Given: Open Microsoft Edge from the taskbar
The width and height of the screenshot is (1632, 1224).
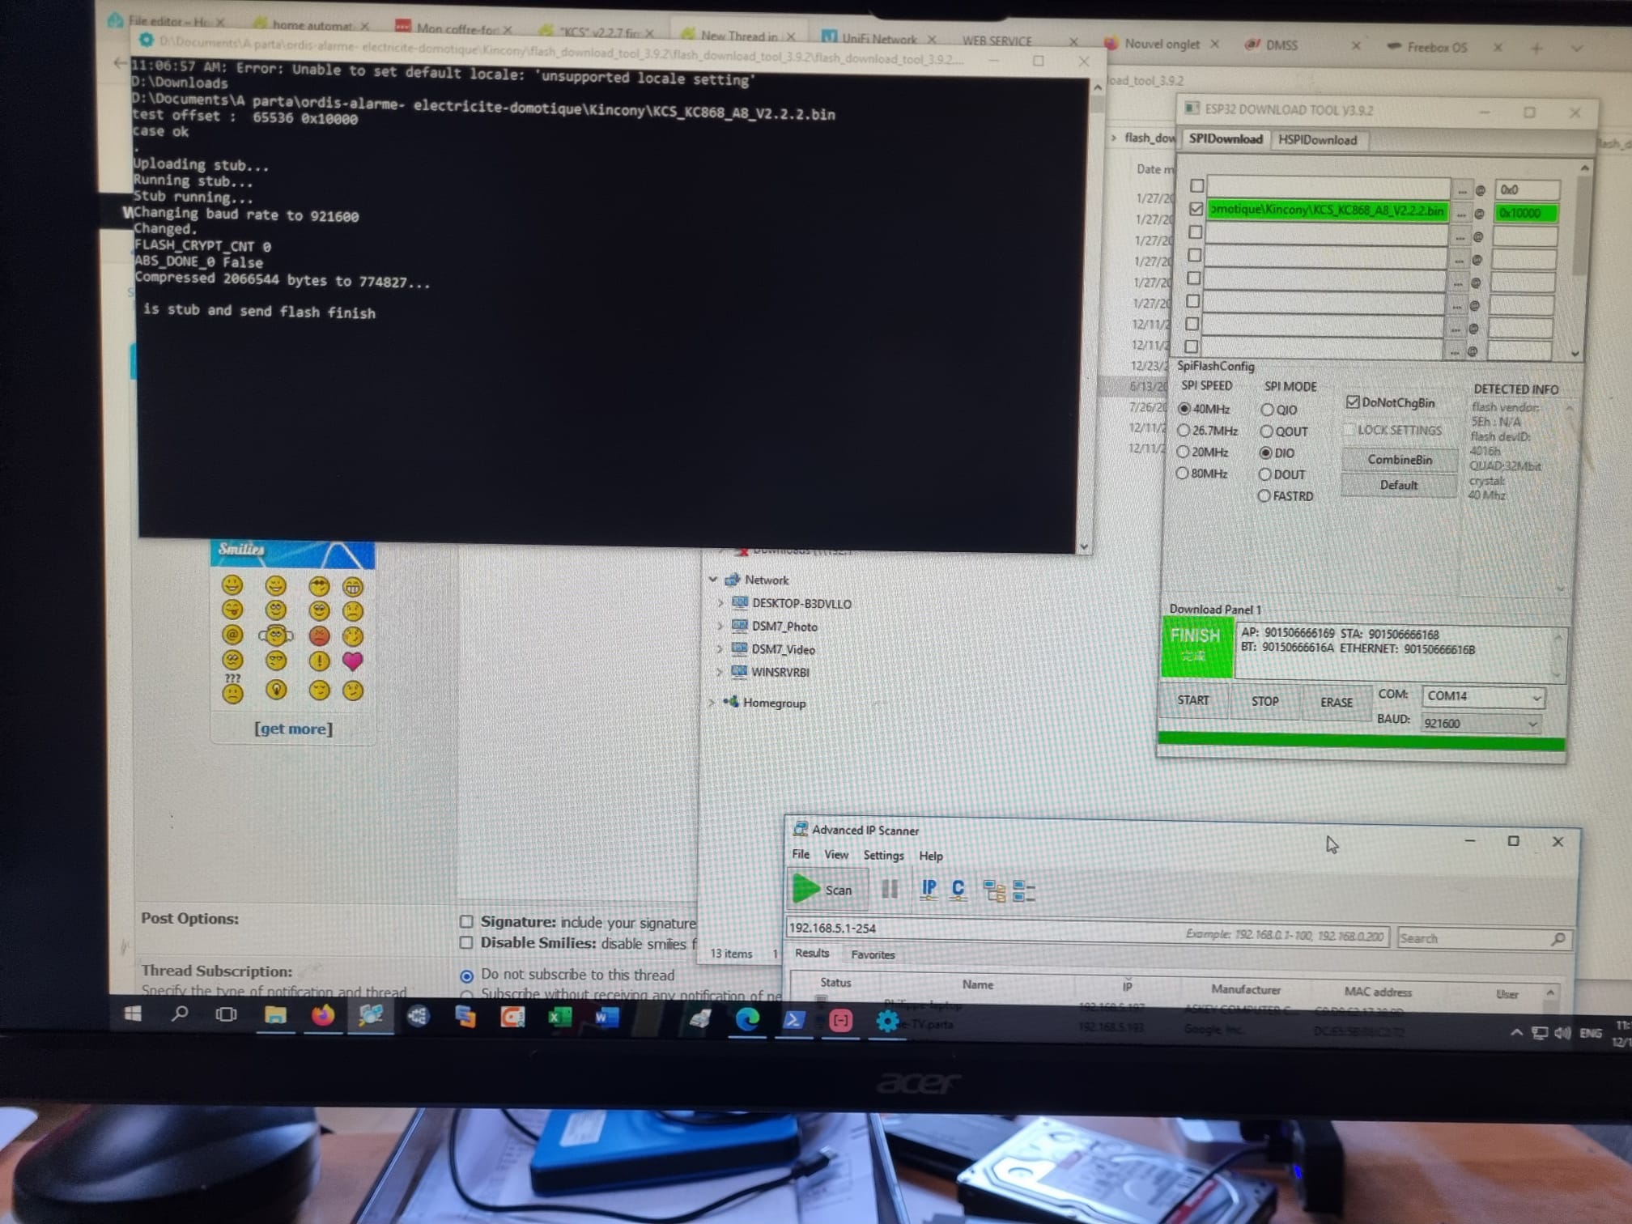Looking at the screenshot, I should [747, 1018].
